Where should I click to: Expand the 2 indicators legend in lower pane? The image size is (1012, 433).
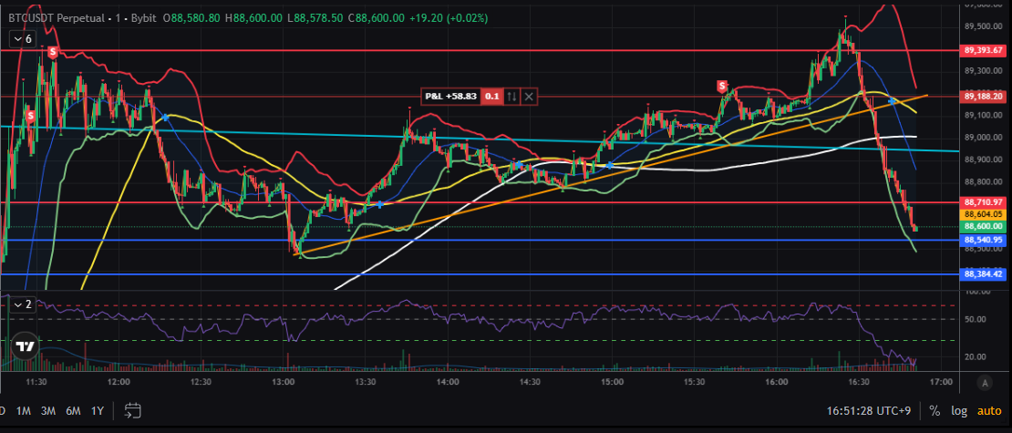22,304
